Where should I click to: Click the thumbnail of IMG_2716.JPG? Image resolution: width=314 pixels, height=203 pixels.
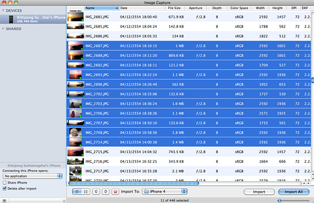[75, 161]
